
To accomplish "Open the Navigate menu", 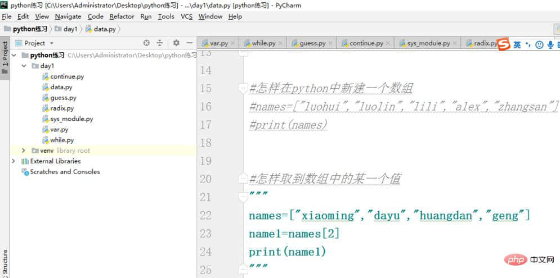I will click(x=68, y=16).
